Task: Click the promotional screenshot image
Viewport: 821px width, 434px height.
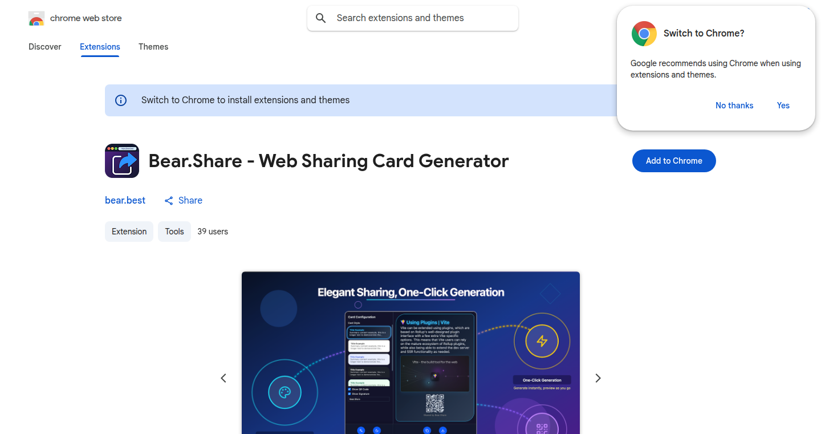Action: [x=410, y=352]
